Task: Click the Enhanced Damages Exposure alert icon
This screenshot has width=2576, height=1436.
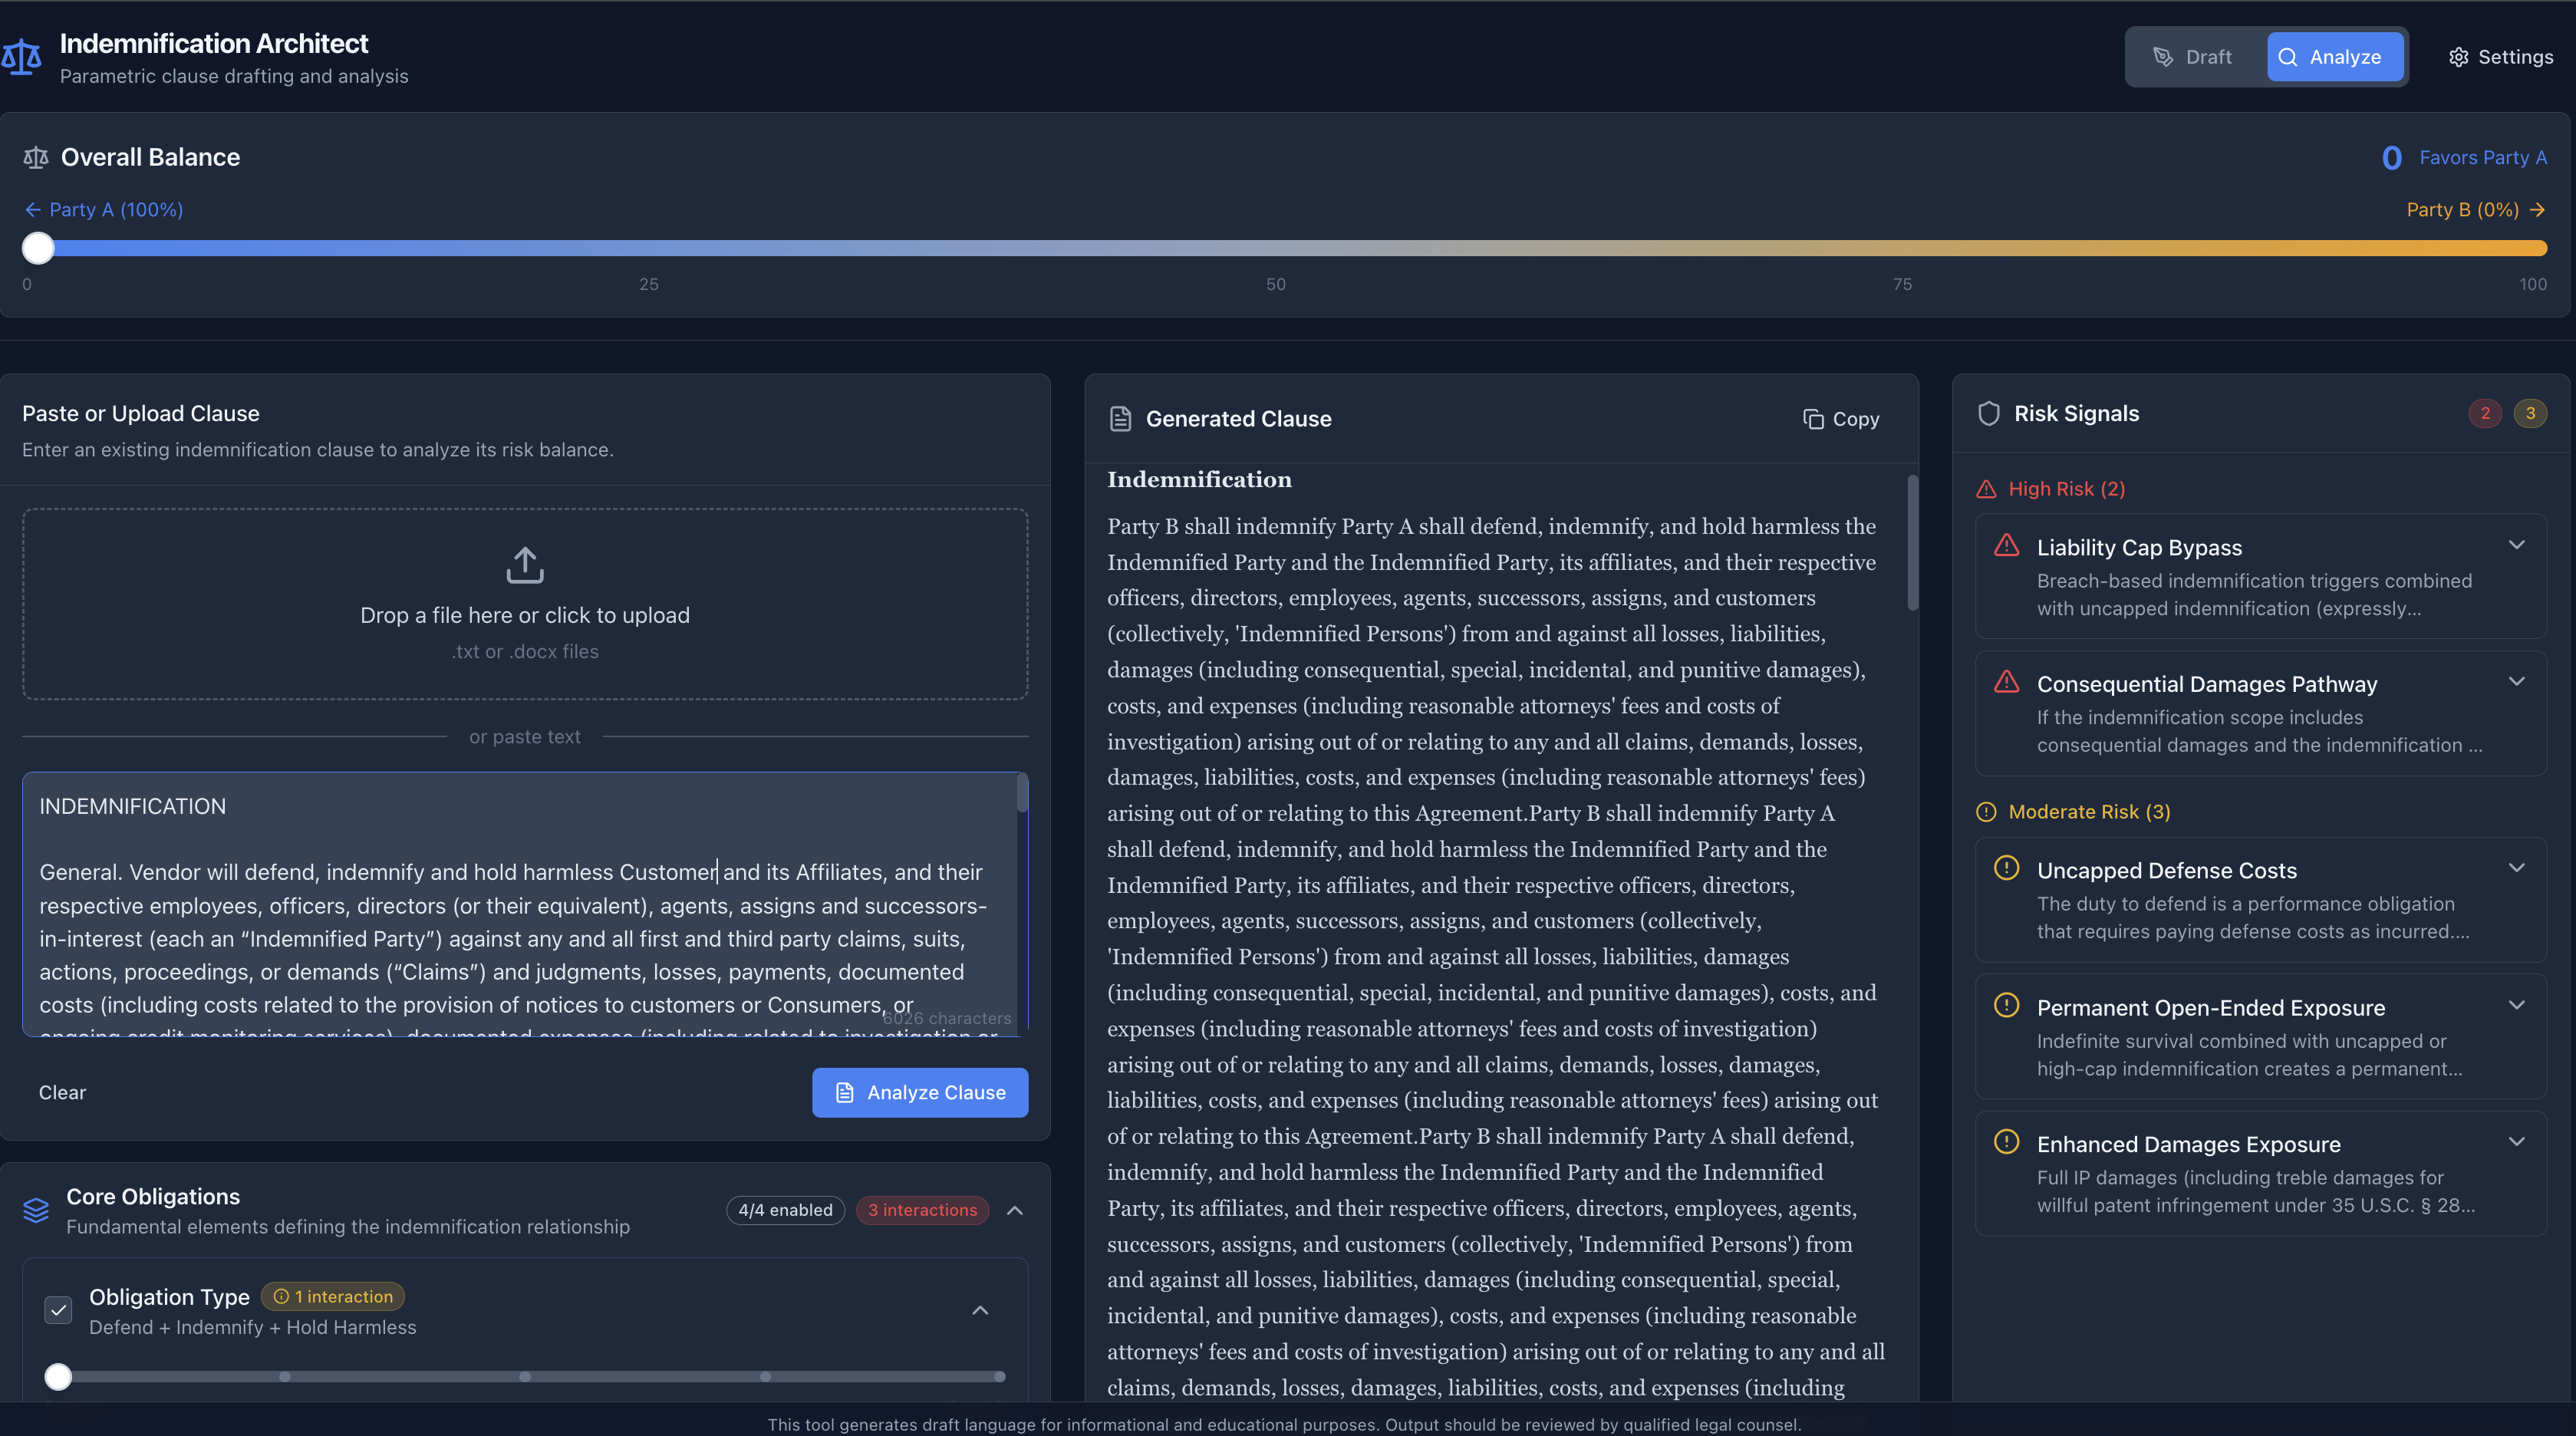Action: (x=2006, y=1141)
